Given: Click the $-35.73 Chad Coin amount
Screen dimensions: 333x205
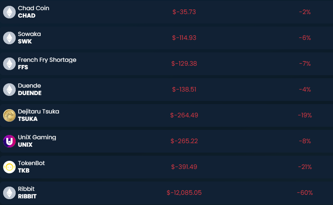Looking at the screenshot, I should click(x=184, y=12).
